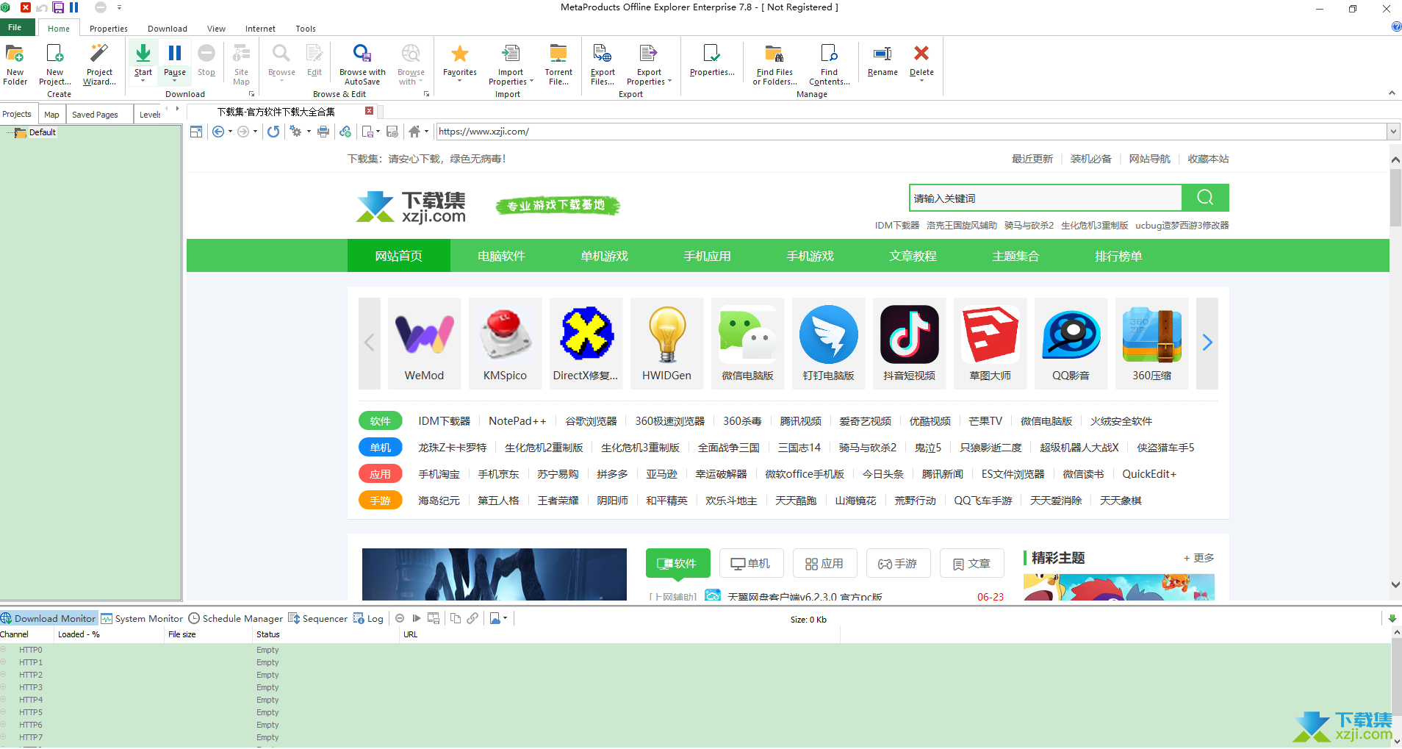Click the Browse with AutoSave icon
This screenshot has width=1402, height=749.
(362, 54)
